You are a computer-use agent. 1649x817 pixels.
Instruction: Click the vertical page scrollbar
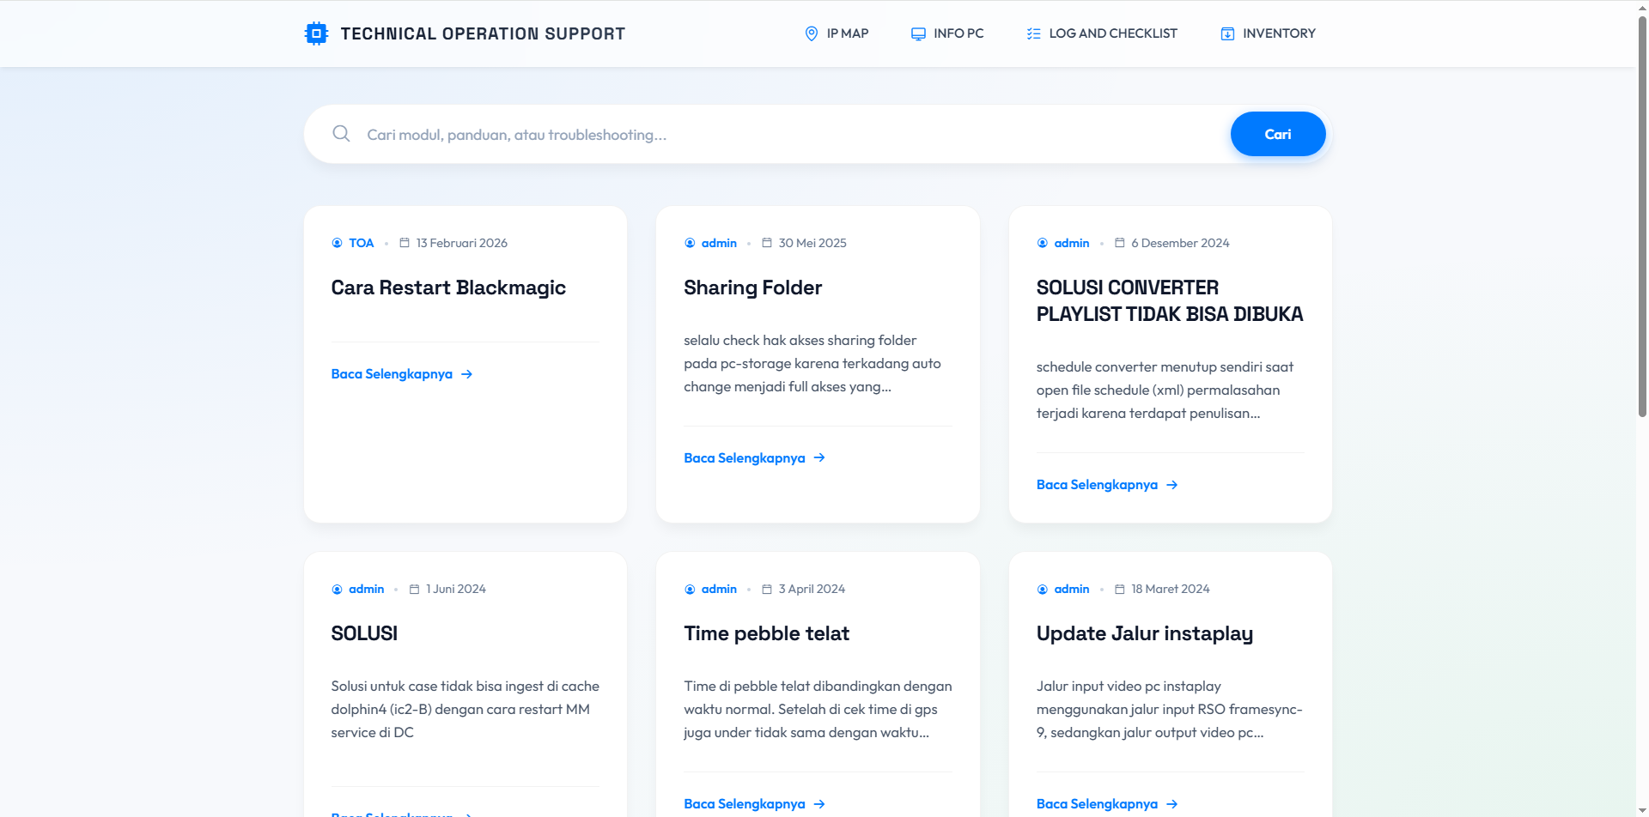click(1642, 257)
